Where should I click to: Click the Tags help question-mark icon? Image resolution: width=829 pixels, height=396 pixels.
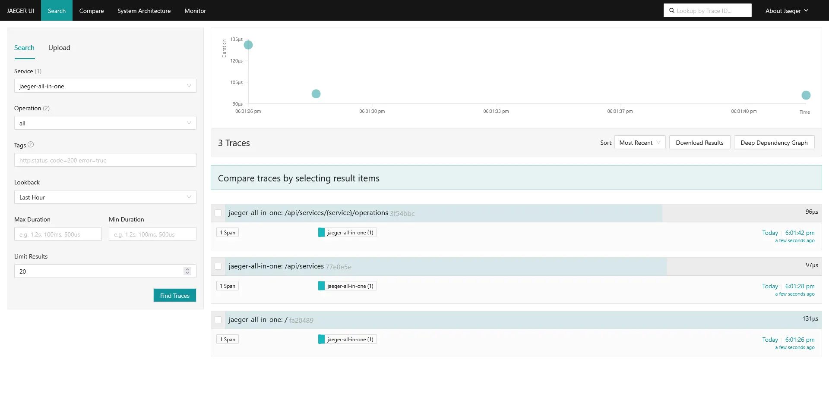coord(31,145)
